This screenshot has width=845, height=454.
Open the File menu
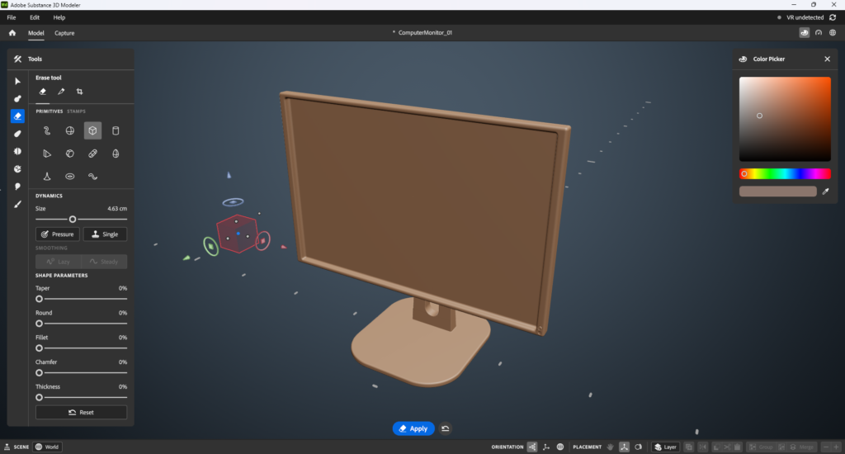pyautogui.click(x=12, y=17)
